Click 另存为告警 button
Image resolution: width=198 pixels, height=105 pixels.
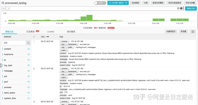coord(190,3)
